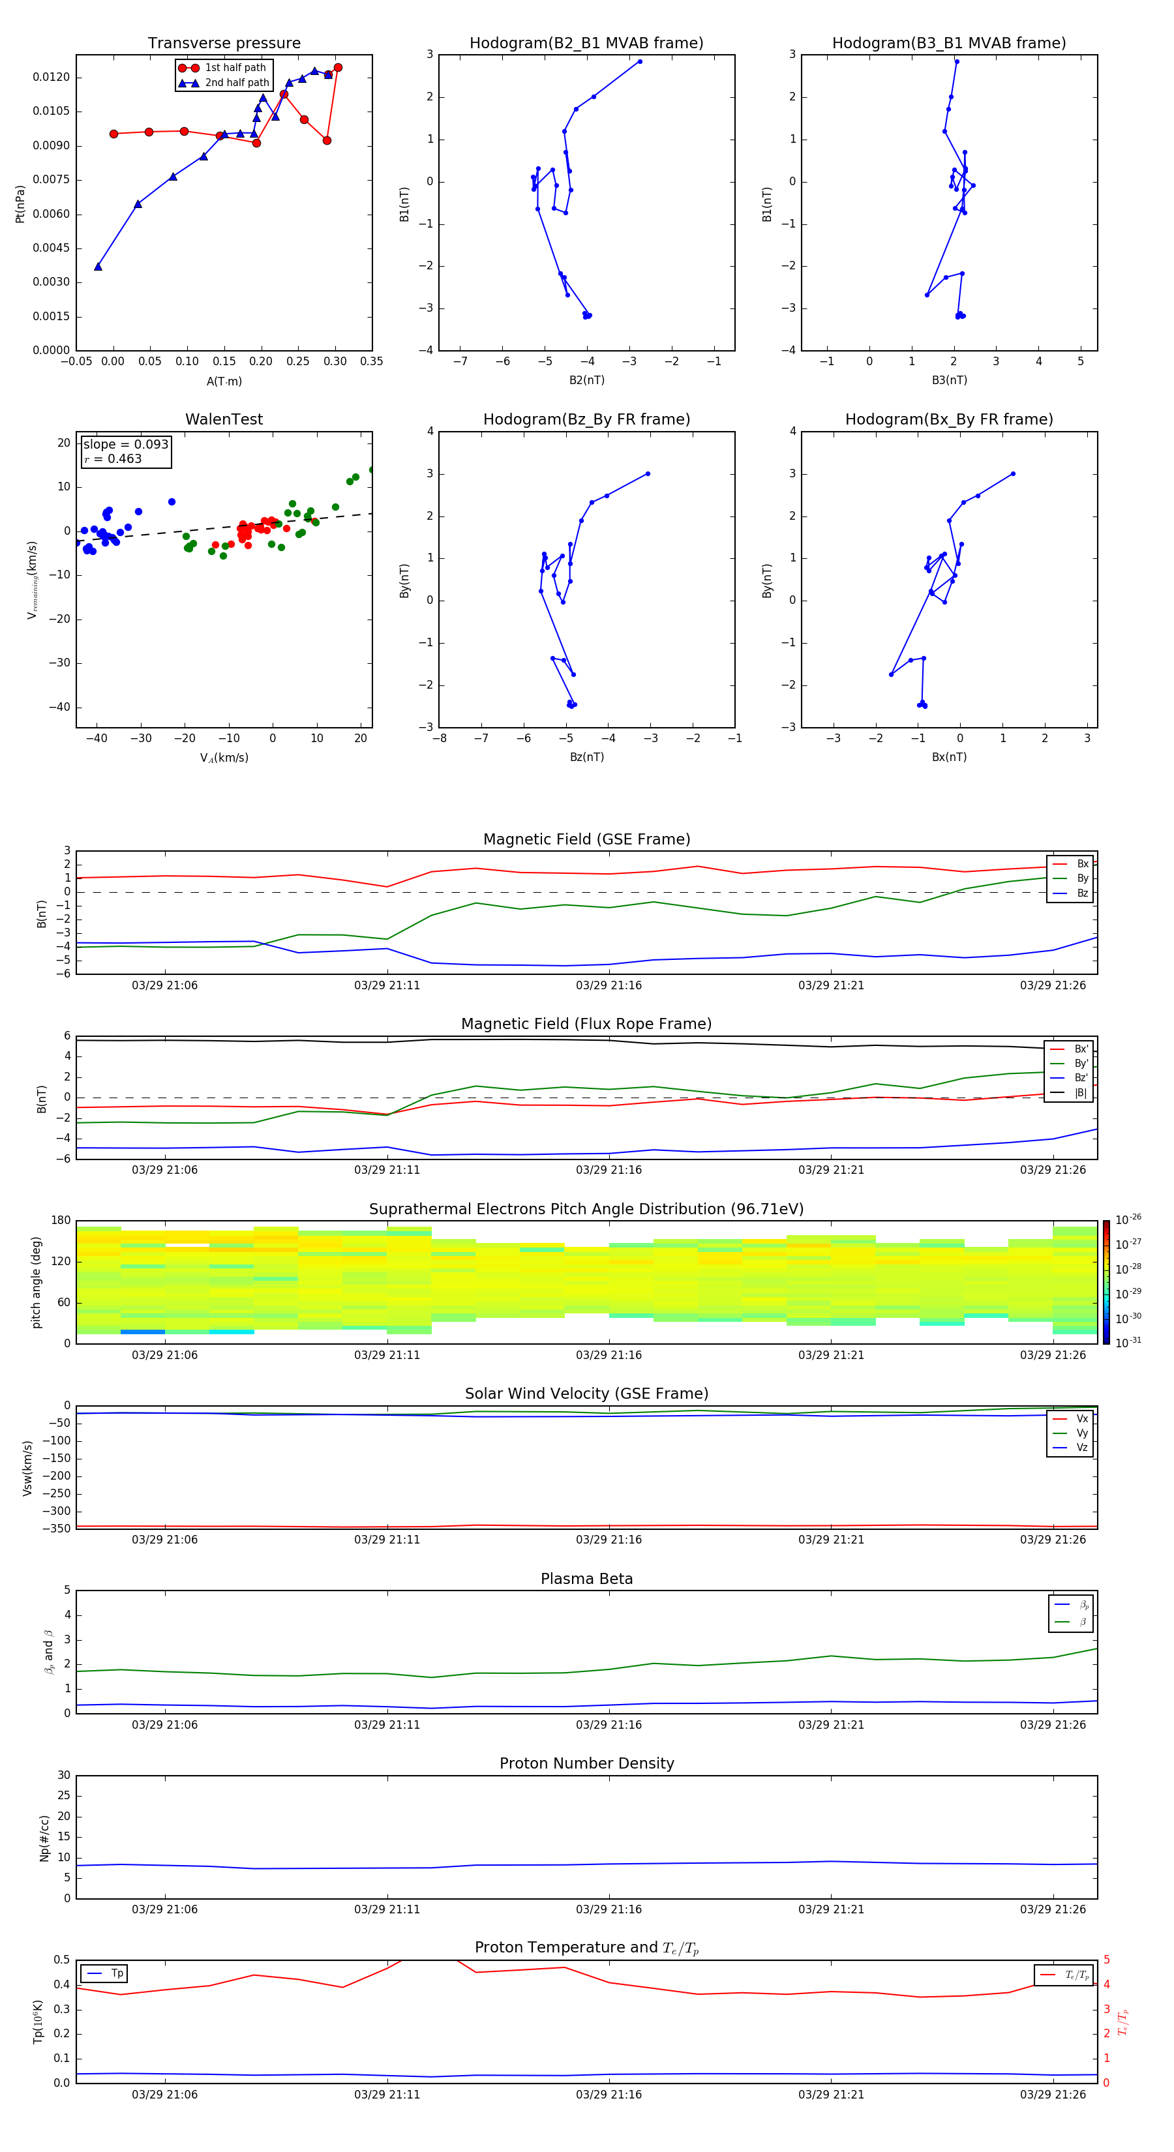Click the 'pitch angle (deg)' axis label
The image size is (1174, 2152).
pyautogui.click(x=36, y=1282)
